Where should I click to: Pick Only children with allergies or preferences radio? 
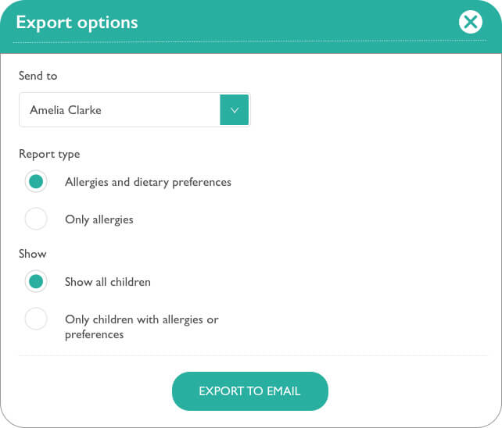[x=36, y=319]
